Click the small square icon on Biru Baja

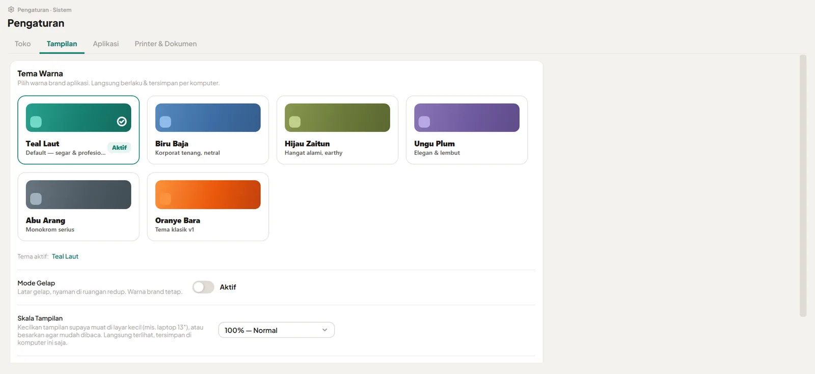166,122
